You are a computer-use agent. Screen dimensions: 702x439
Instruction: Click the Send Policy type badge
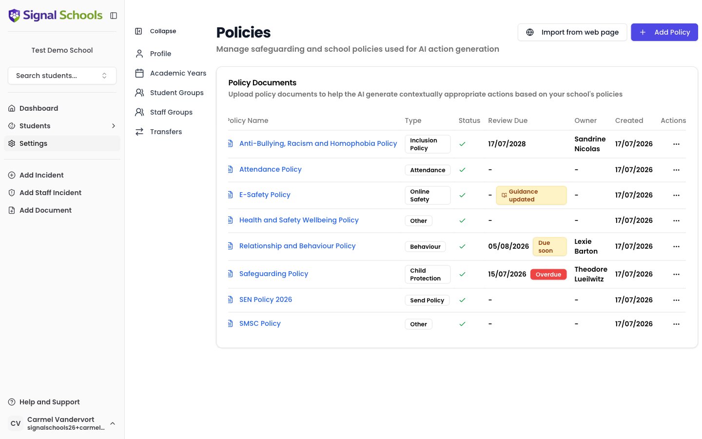pos(427,300)
